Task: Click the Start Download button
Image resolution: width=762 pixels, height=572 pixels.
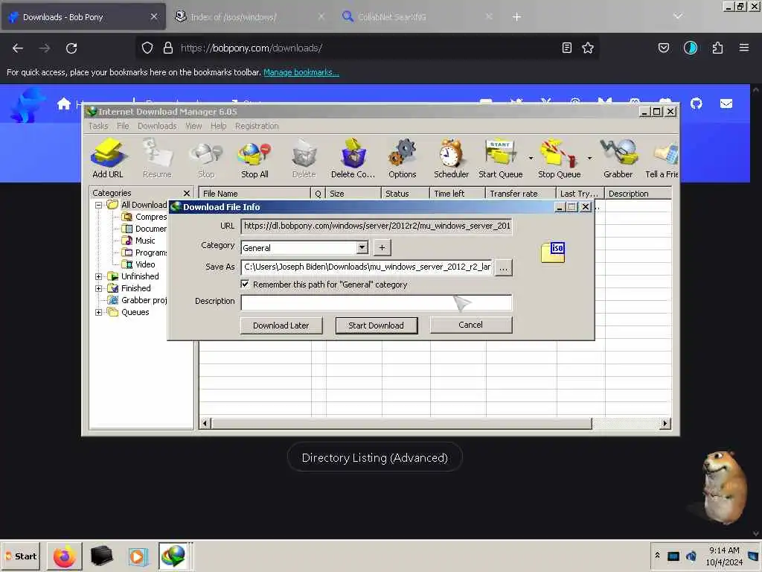Action: 376,325
